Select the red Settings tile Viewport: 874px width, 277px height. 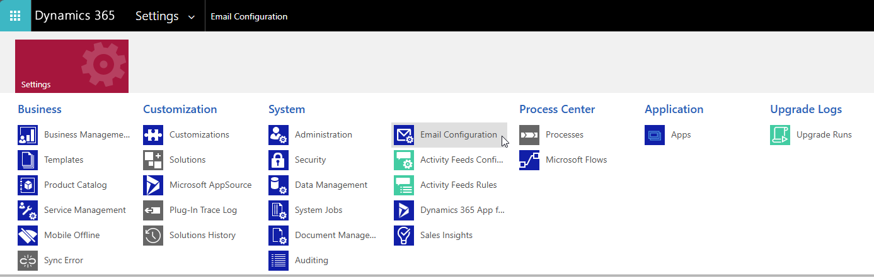click(72, 66)
